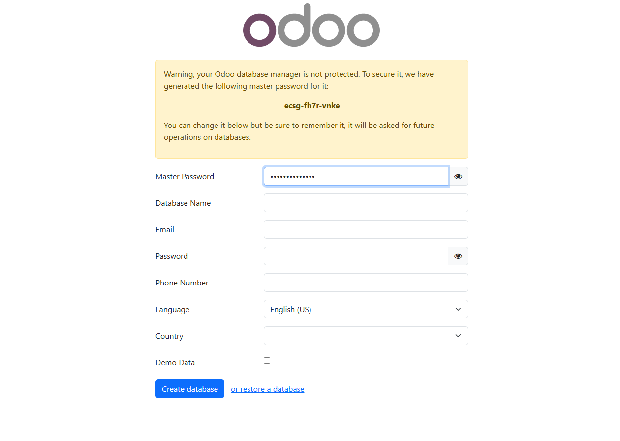Click the Odoo logo at top

click(311, 26)
